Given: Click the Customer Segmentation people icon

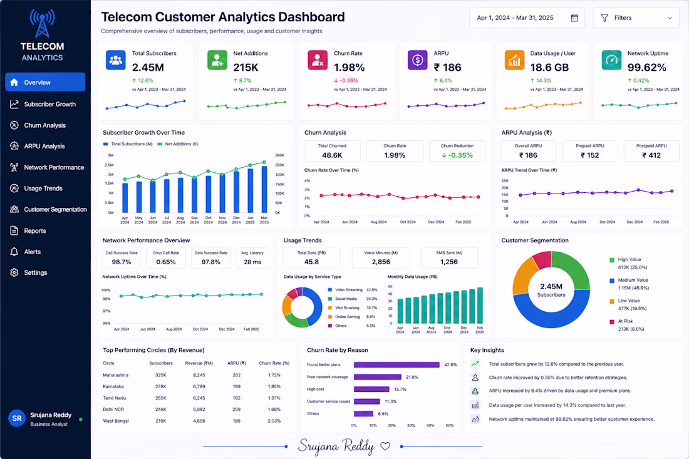Looking at the screenshot, I should coord(14,210).
